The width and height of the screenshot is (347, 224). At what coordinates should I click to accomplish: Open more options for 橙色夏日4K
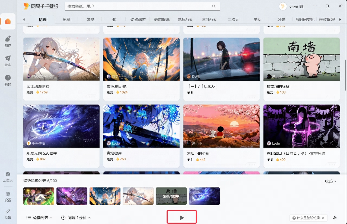click(172, 97)
